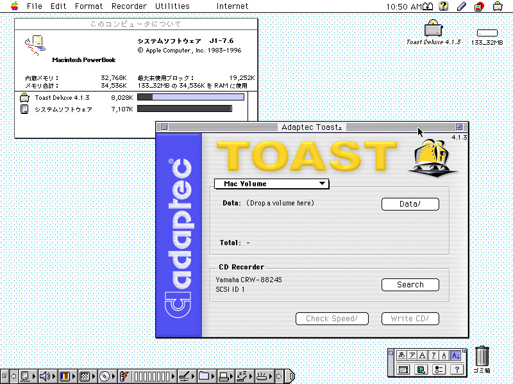Click the input palette close box

click(x=391, y=353)
